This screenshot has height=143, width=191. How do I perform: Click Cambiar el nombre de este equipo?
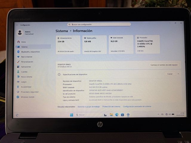164,65
